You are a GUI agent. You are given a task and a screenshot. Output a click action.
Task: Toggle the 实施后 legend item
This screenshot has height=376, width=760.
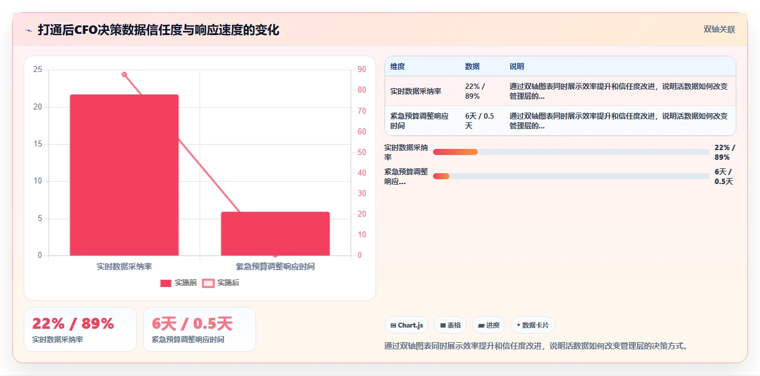(x=220, y=283)
